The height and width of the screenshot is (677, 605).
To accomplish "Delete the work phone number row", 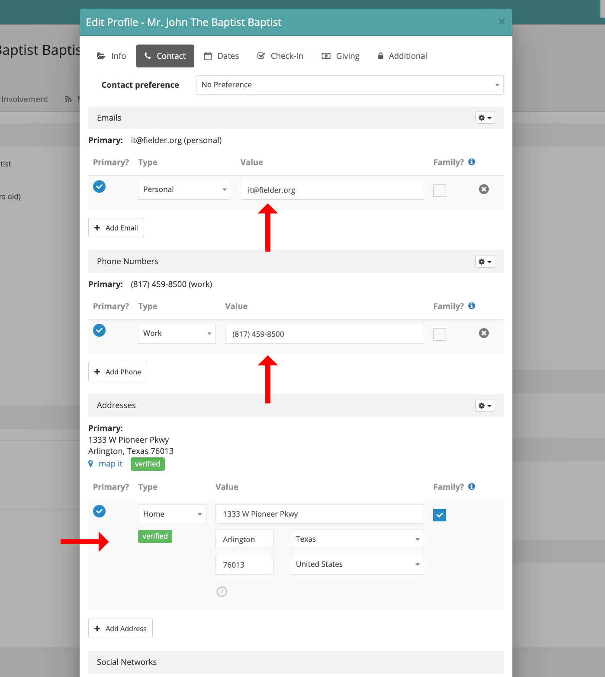I will coord(484,333).
